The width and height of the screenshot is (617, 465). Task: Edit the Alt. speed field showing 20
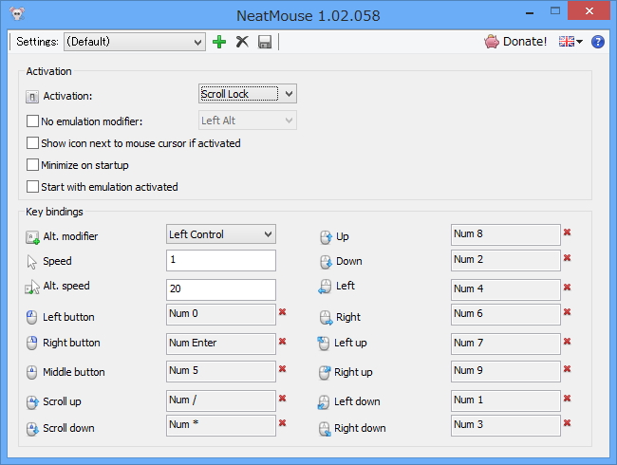click(221, 289)
